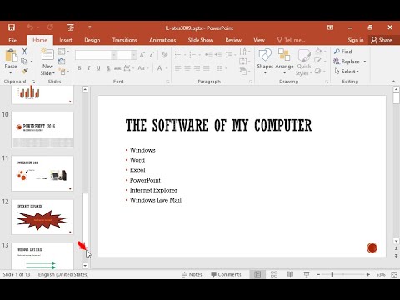
Task: Collapse the ribbon with the chevron
Action: [x=393, y=82]
